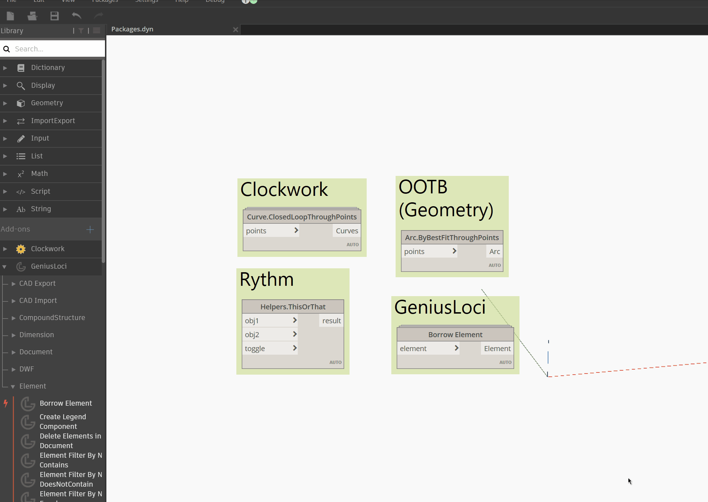Click the Element Filter By N Contains icon

point(27,460)
